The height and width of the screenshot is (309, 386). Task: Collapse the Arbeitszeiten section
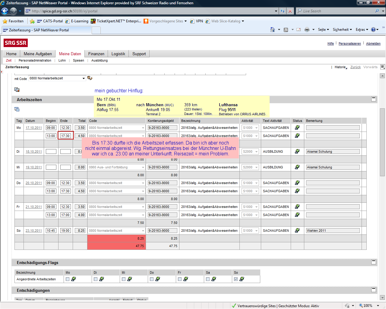click(374, 99)
